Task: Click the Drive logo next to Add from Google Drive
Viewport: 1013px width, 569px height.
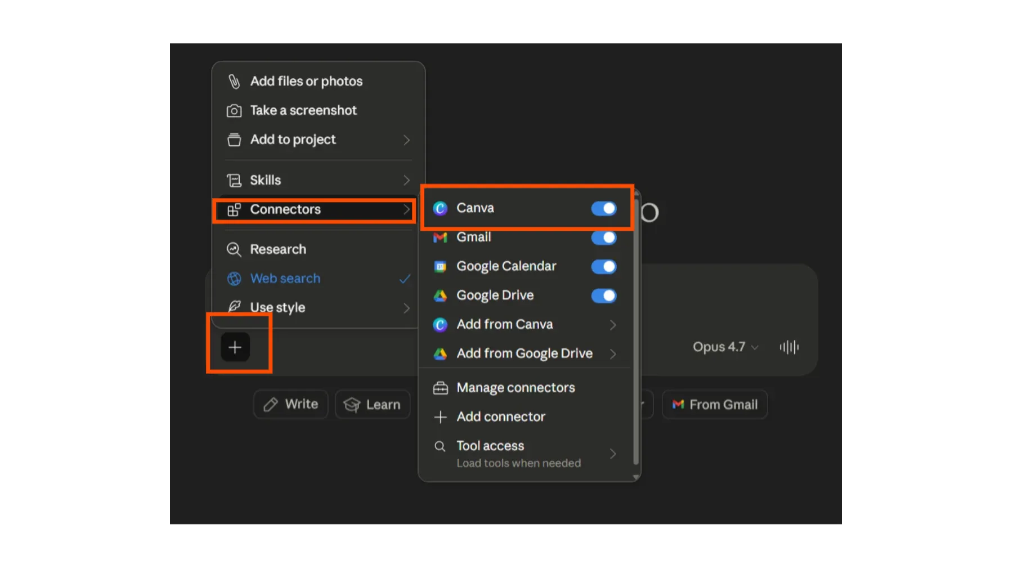Action: pos(440,353)
